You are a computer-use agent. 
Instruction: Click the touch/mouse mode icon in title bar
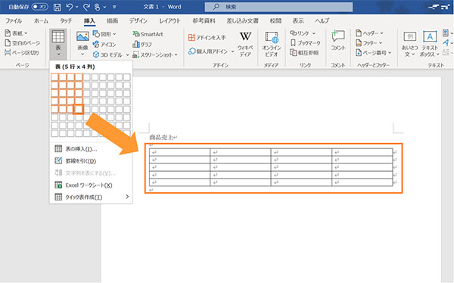click(98, 7)
